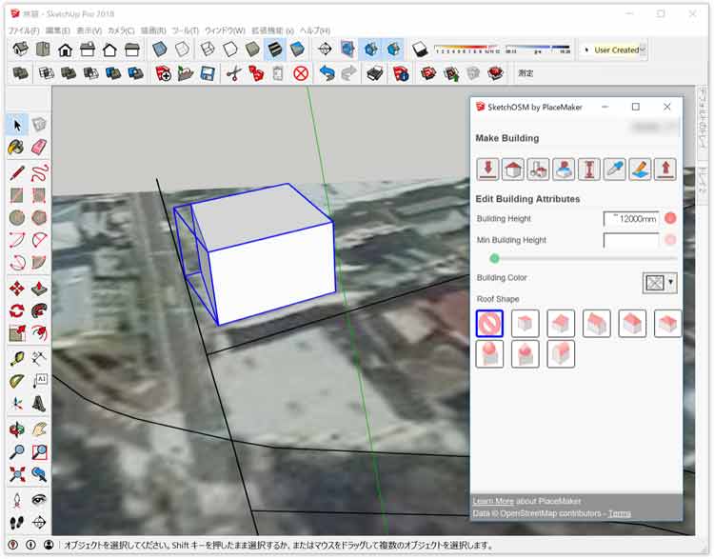Toggle the Back Edges style
714x559 pixels.
pyautogui.click(x=182, y=50)
